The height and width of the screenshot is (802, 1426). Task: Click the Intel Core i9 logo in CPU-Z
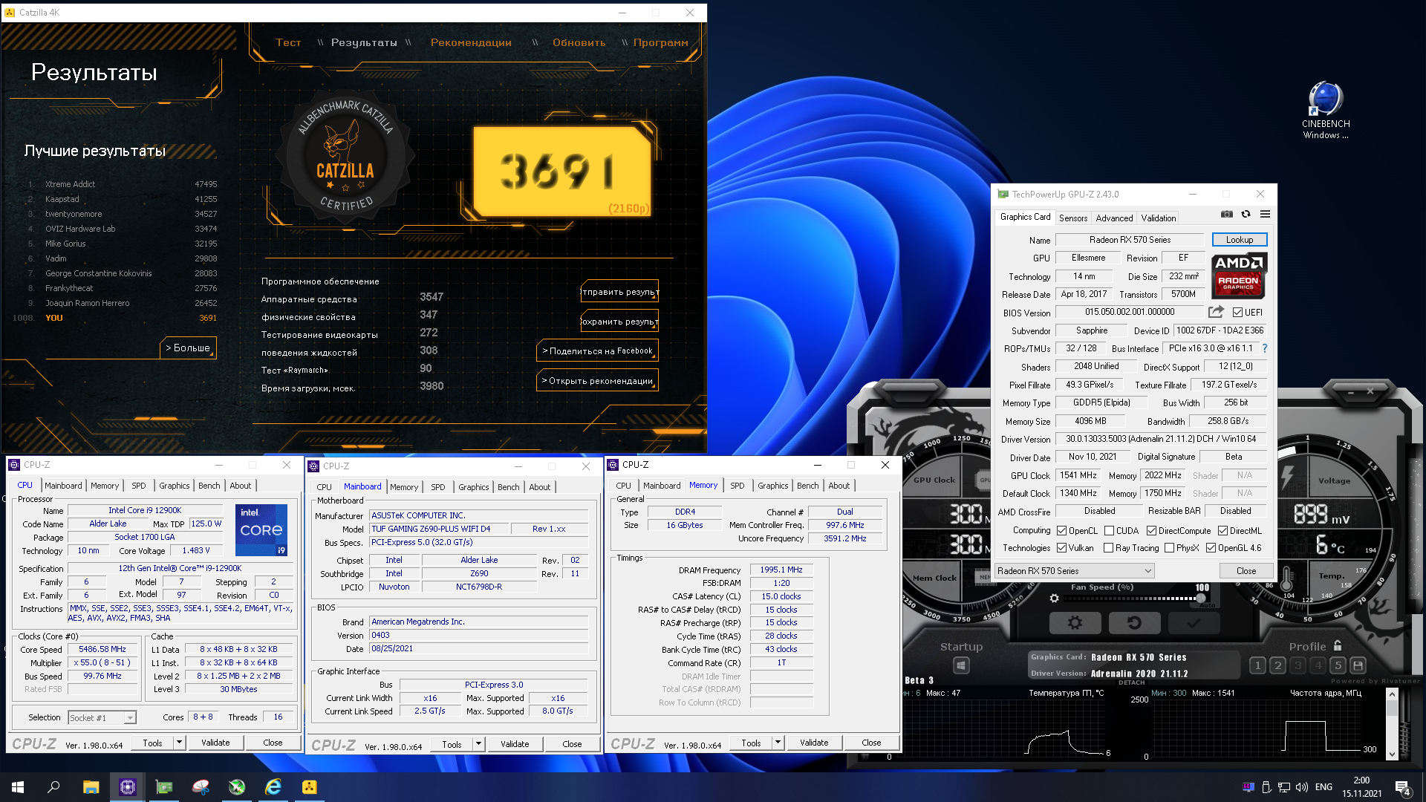click(261, 530)
